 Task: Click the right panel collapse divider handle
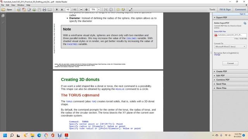click(211, 53)
